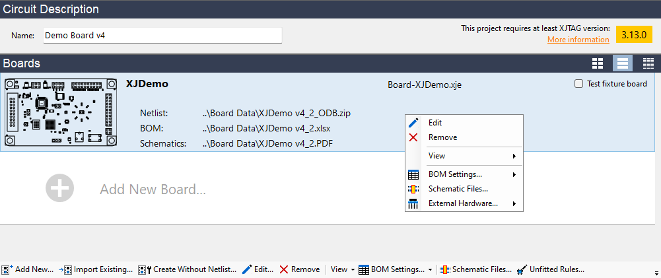The width and height of the screenshot is (661, 278).
Task: Expand External Hardware submenu in context menu
Action: click(464, 203)
